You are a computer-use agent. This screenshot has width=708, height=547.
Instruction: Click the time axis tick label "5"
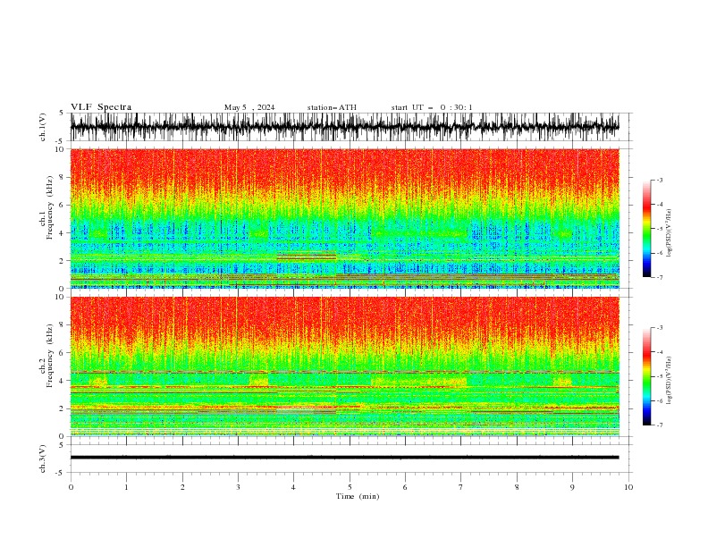[x=350, y=487]
